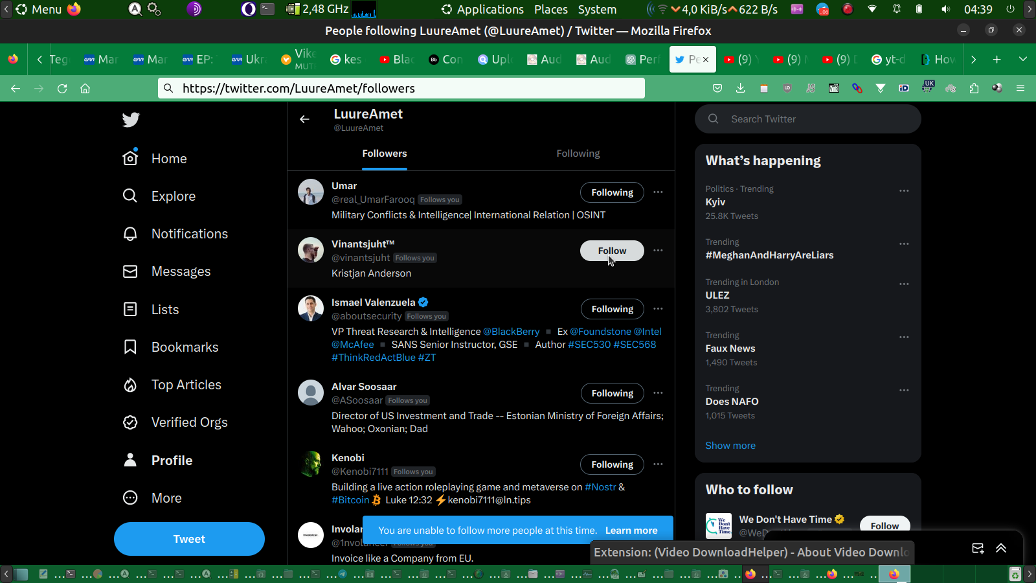
Task: Go back using the arrow beside LuureAmet
Action: tap(304, 119)
